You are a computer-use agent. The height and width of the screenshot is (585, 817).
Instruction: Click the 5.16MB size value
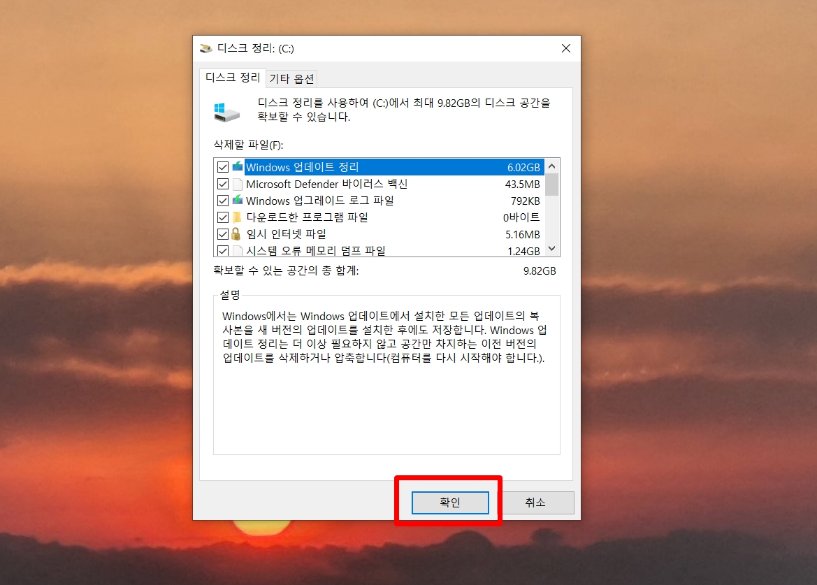(x=523, y=234)
